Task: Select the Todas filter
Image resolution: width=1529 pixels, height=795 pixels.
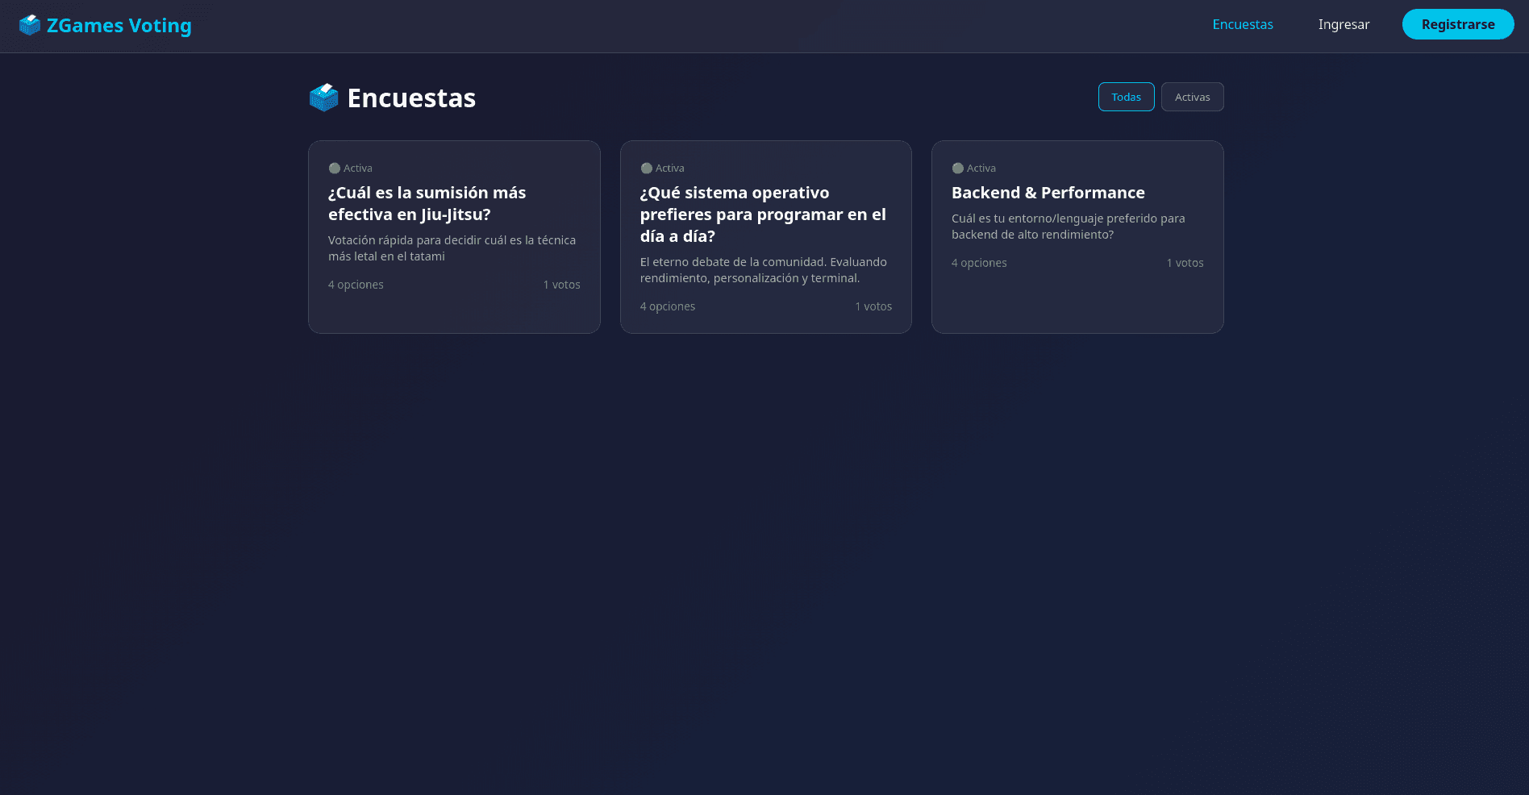Action: pos(1127,97)
